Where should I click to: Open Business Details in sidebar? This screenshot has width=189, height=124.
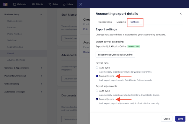point(15,21)
